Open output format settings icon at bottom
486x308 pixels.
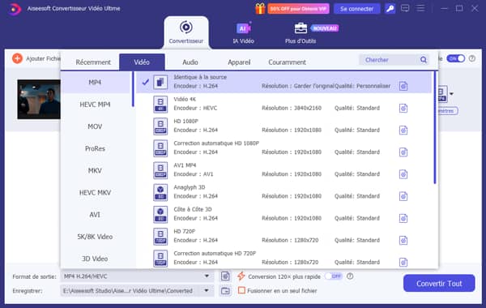tap(225, 276)
